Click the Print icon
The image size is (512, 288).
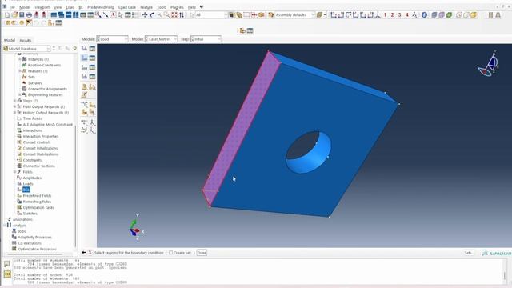click(29, 14)
